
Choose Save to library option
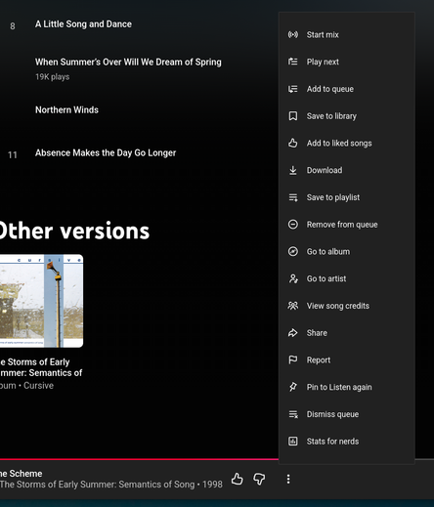click(347, 116)
